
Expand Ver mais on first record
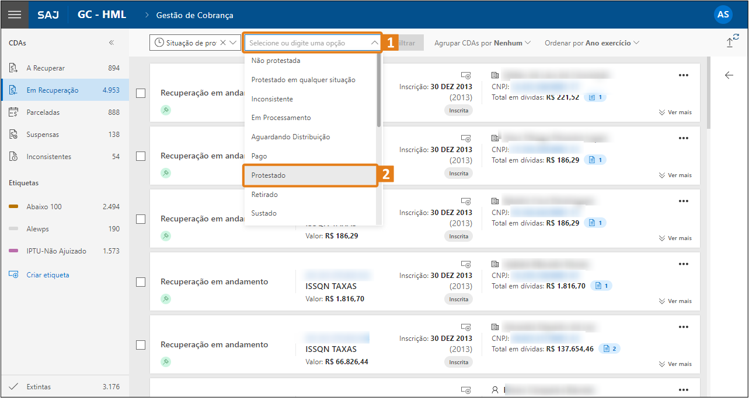[x=675, y=112]
